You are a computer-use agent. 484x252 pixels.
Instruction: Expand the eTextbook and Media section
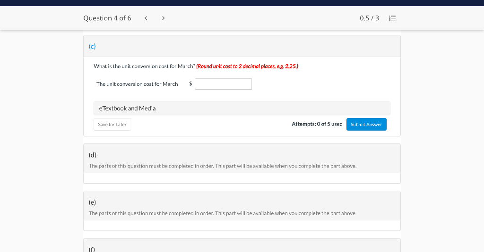(x=242, y=109)
